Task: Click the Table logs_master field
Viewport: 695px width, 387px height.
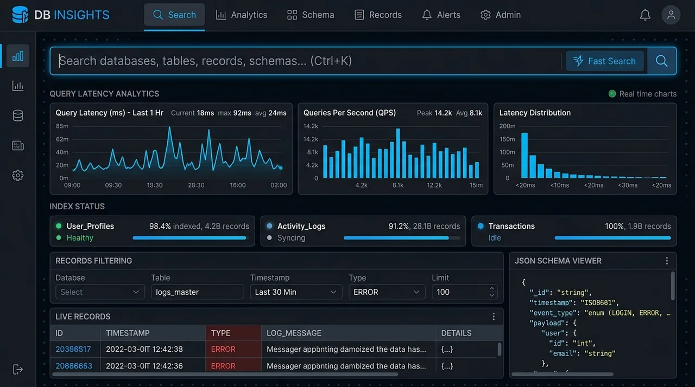Action: (198, 292)
